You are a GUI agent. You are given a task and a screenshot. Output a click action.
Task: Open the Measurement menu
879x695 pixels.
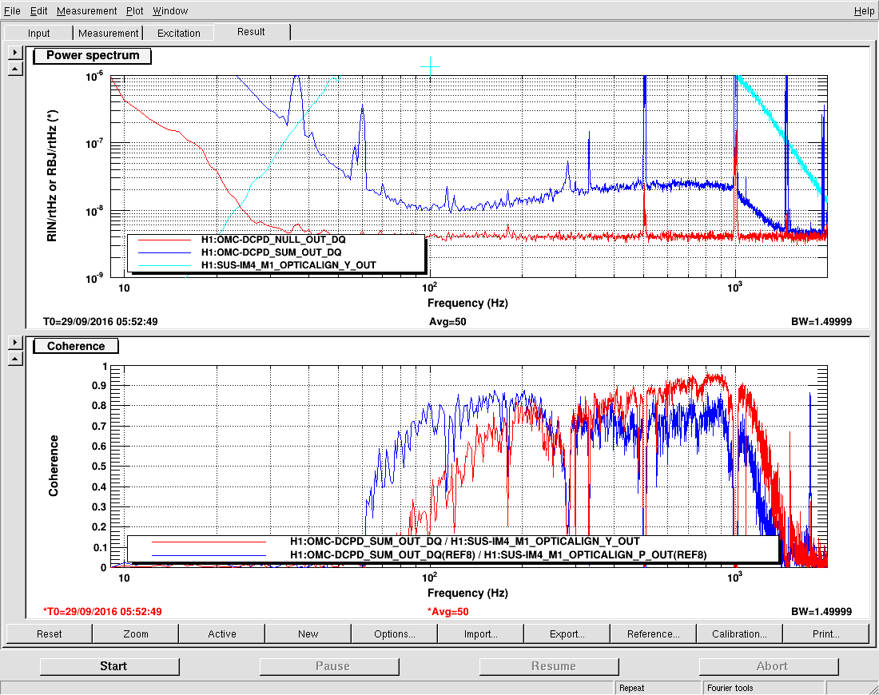coord(86,11)
